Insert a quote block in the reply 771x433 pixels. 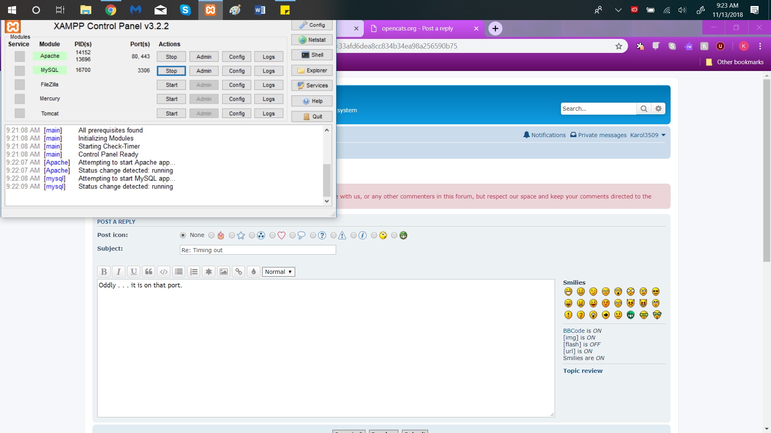(x=149, y=272)
